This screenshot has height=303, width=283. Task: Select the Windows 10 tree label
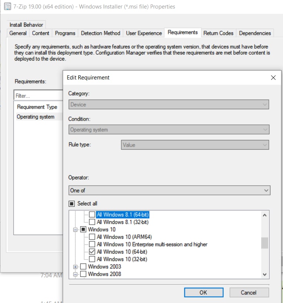[102, 229]
